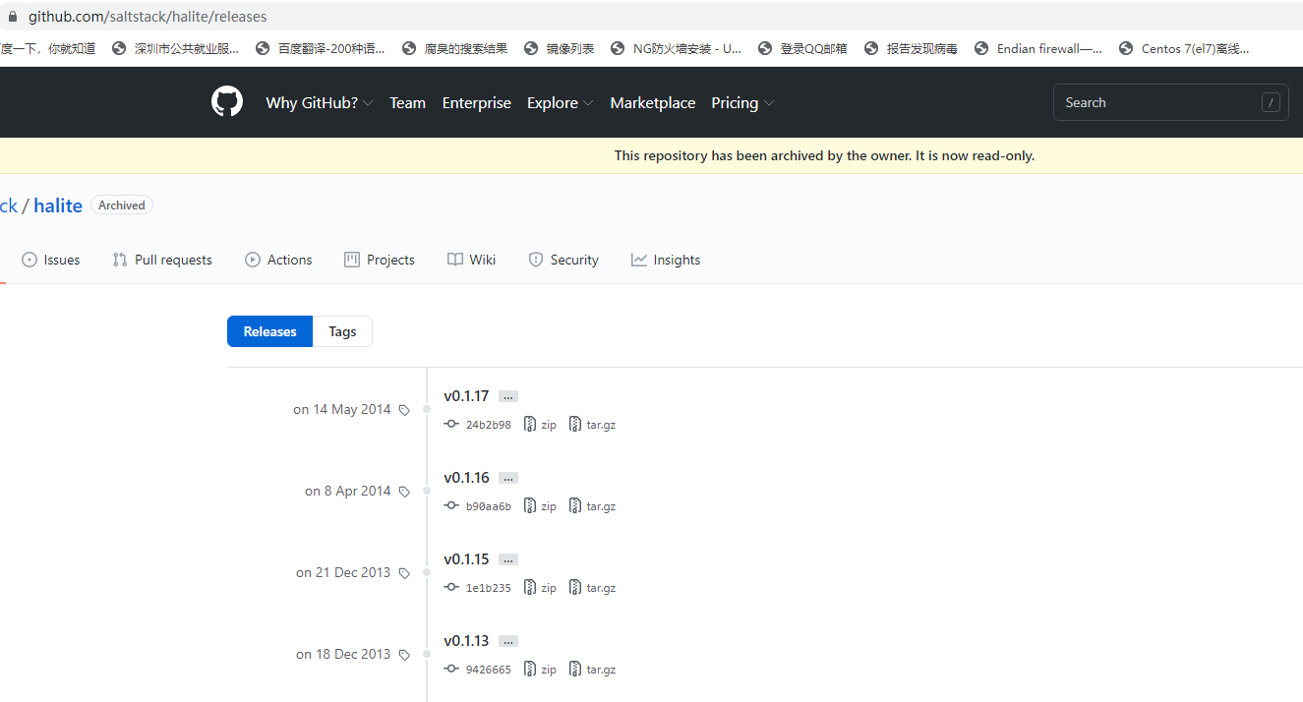Viewport: 1303px width, 702px height.
Task: Click the lock icon in address bar
Action: point(13,17)
